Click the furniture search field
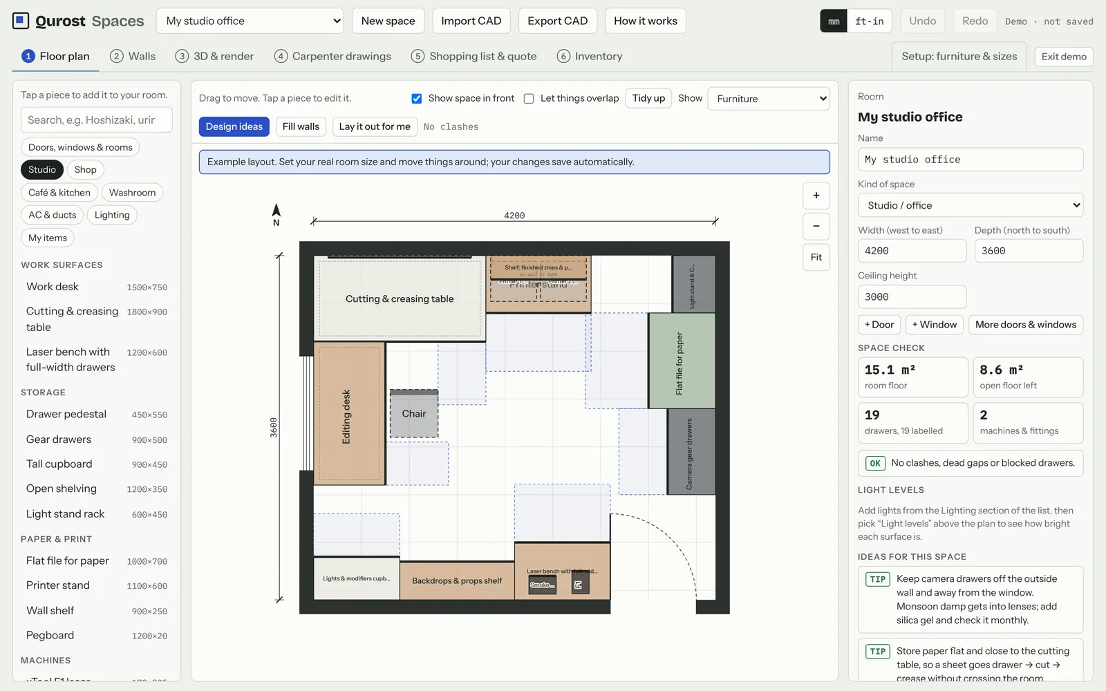This screenshot has height=691, width=1106. click(x=97, y=120)
